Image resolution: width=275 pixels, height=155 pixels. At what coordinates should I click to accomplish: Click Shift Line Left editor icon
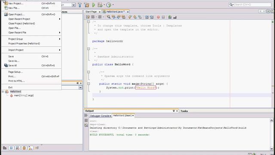(x=147, y=17)
